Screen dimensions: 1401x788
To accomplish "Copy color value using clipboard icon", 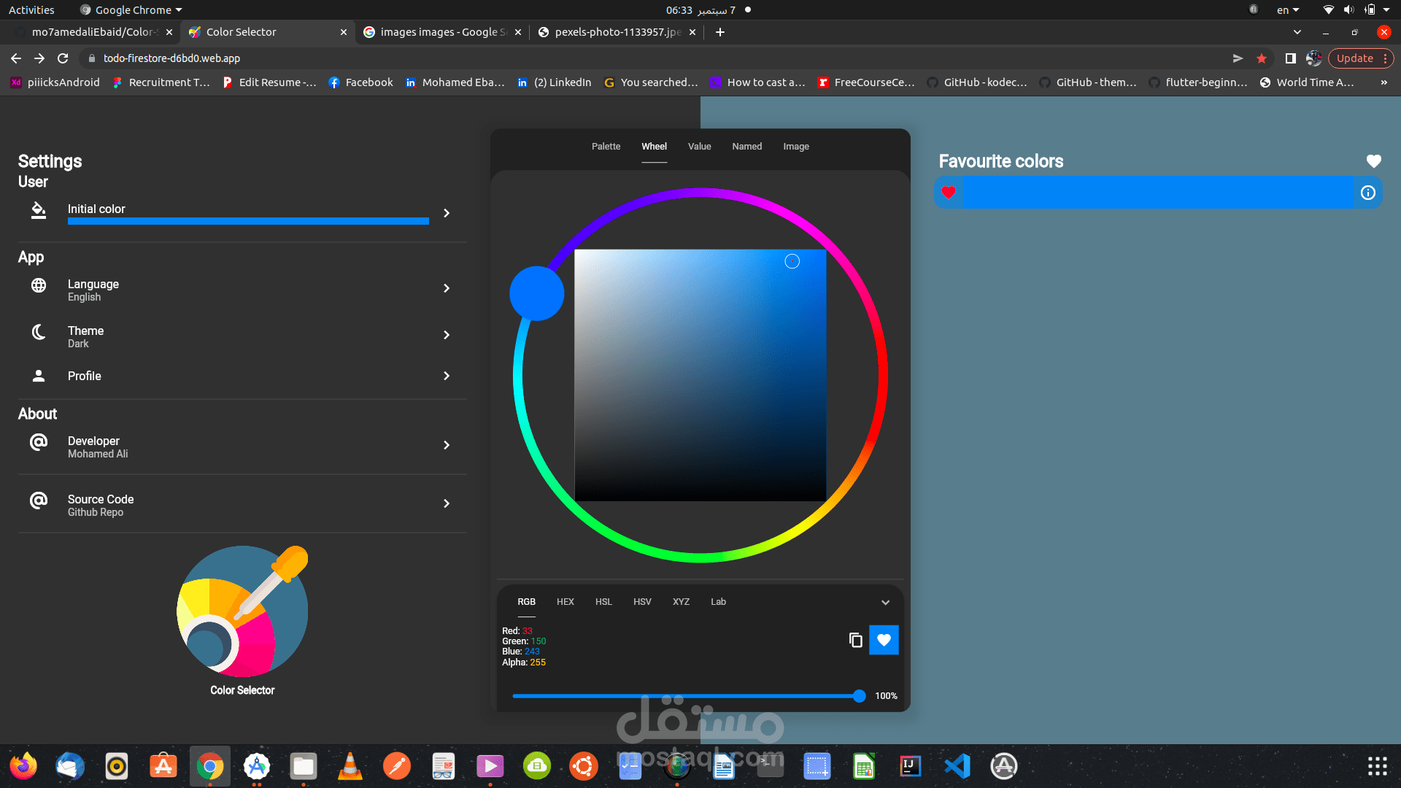I will pos(855,640).
